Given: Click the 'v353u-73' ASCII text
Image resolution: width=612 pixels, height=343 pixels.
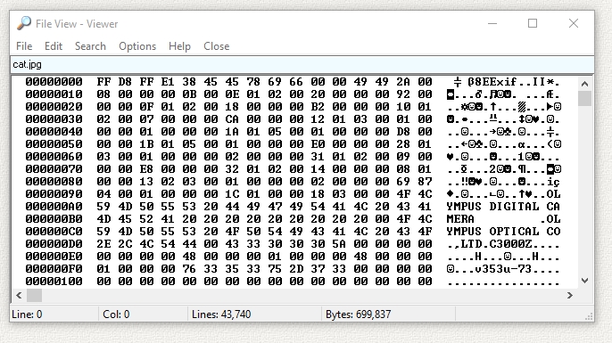Looking at the screenshot, I should click(503, 269).
